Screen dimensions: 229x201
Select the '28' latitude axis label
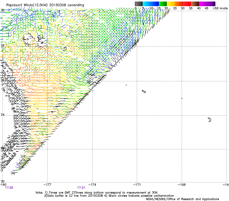click(x=2, y=45)
